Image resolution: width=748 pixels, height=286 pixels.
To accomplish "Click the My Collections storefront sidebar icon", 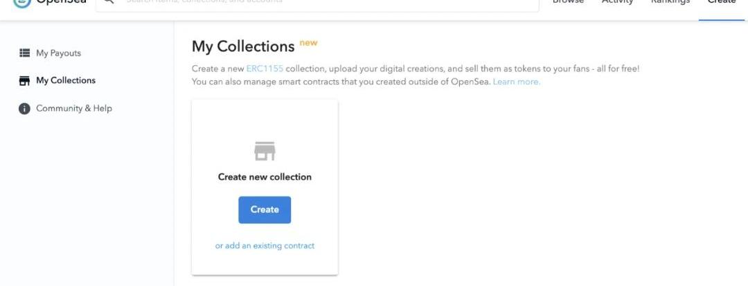I will click(x=24, y=80).
